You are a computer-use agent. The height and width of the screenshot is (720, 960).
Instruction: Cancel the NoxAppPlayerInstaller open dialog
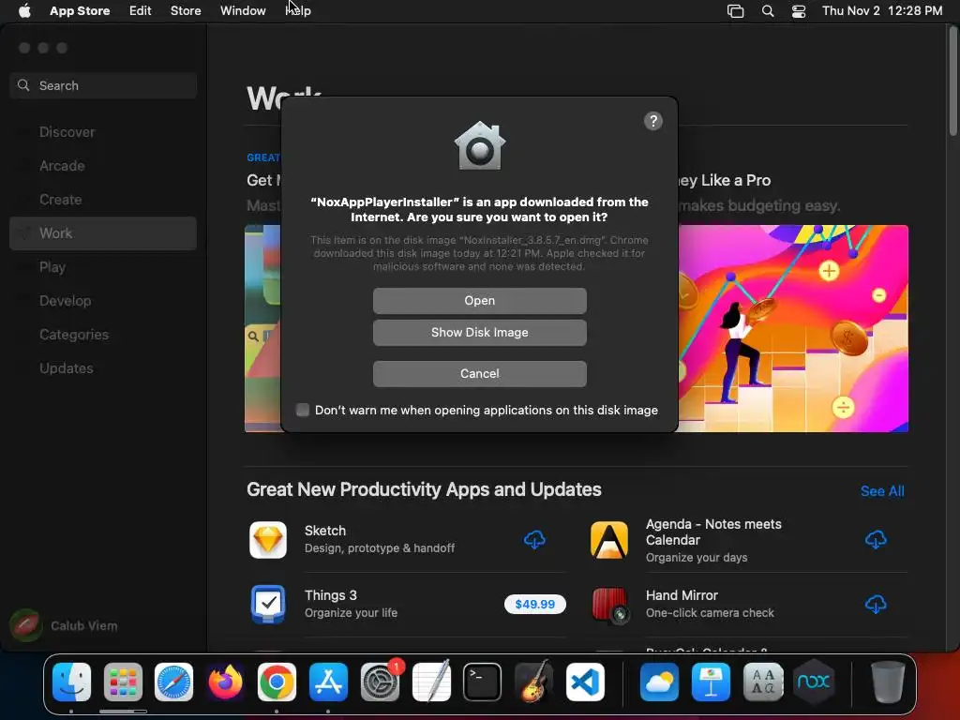[x=479, y=373]
